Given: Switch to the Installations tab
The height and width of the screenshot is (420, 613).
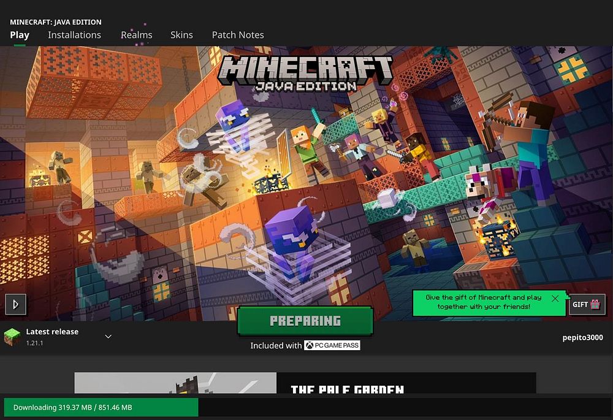Looking at the screenshot, I should pos(74,35).
